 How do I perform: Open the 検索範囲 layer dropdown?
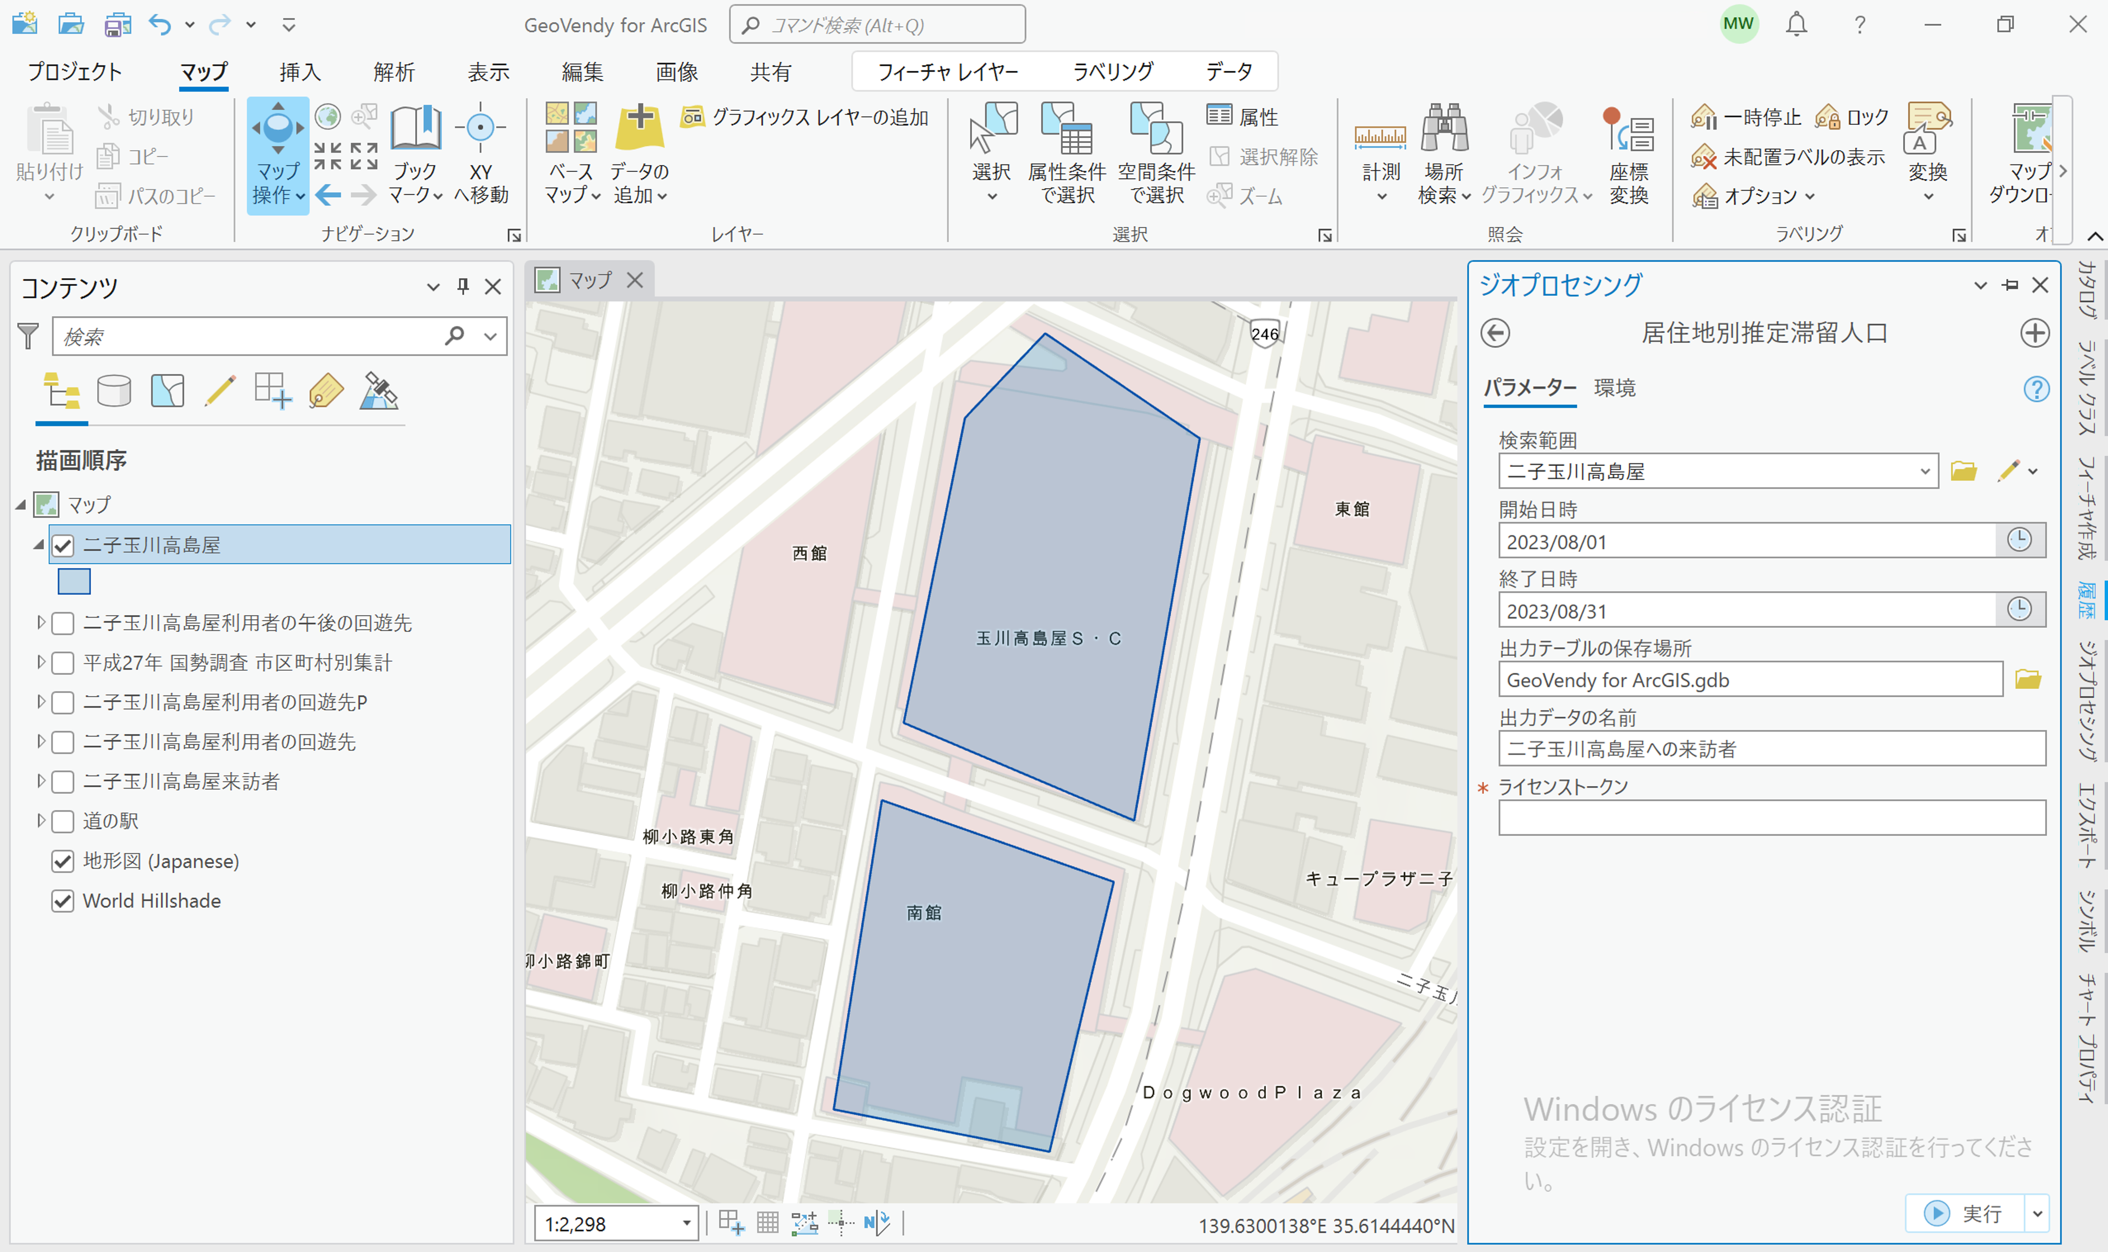pyautogui.click(x=1924, y=471)
